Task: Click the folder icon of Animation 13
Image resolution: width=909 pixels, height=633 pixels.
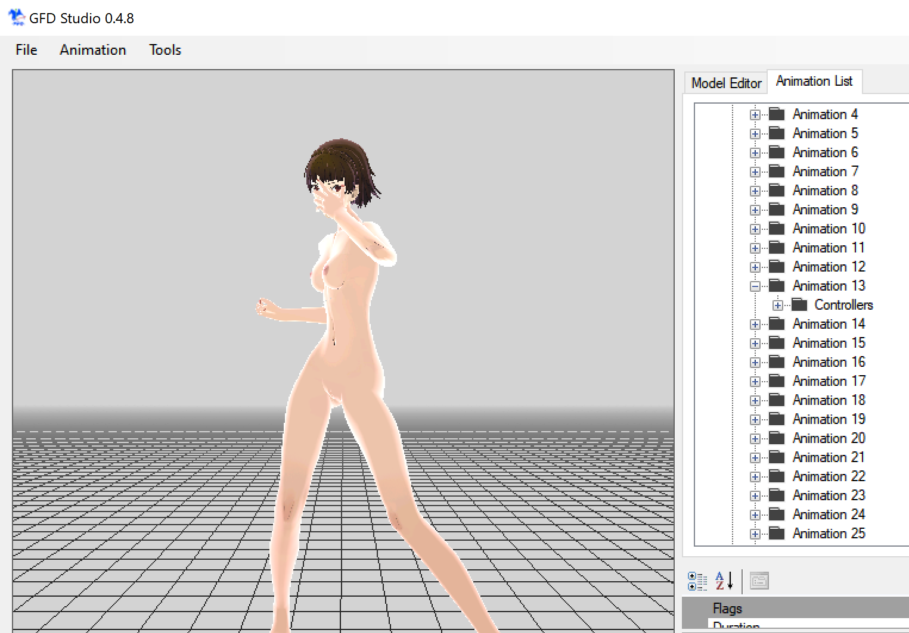Action: tap(777, 285)
